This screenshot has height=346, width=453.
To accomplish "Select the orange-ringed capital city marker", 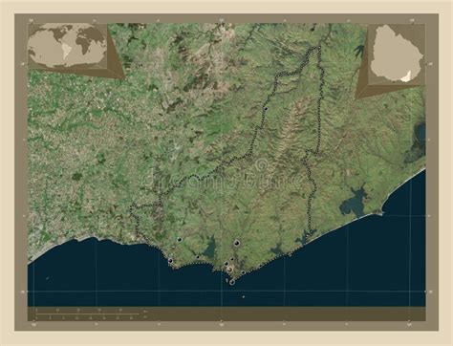I will (x=229, y=270).
